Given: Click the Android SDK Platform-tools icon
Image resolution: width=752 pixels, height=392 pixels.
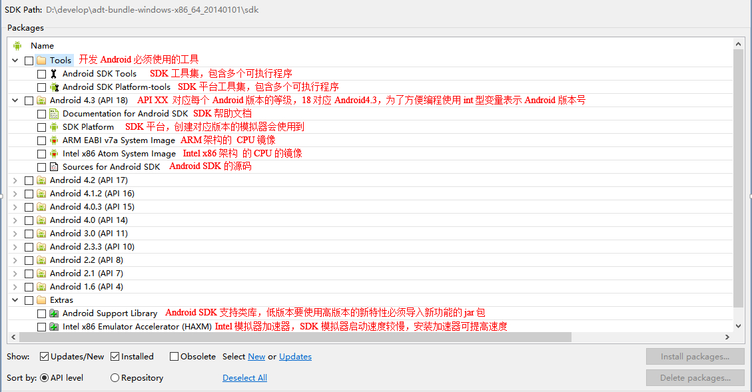Looking at the screenshot, I should [x=54, y=87].
